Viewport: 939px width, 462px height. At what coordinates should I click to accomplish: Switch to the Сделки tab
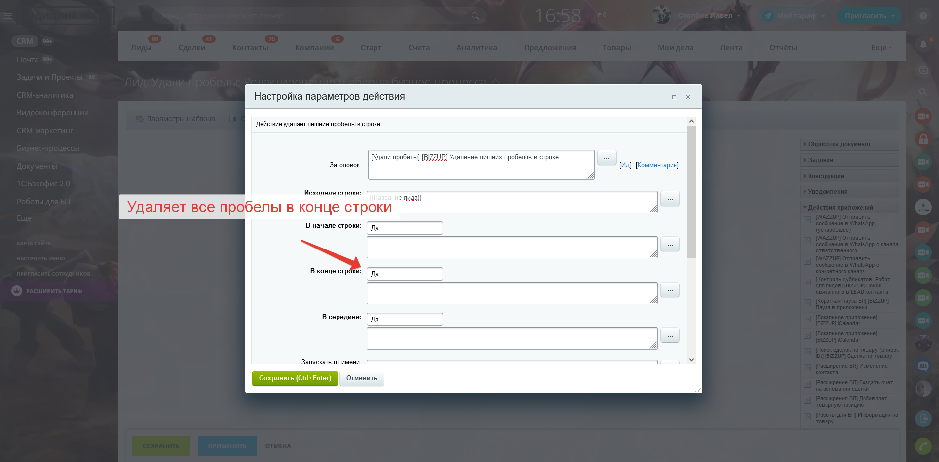tap(192, 47)
